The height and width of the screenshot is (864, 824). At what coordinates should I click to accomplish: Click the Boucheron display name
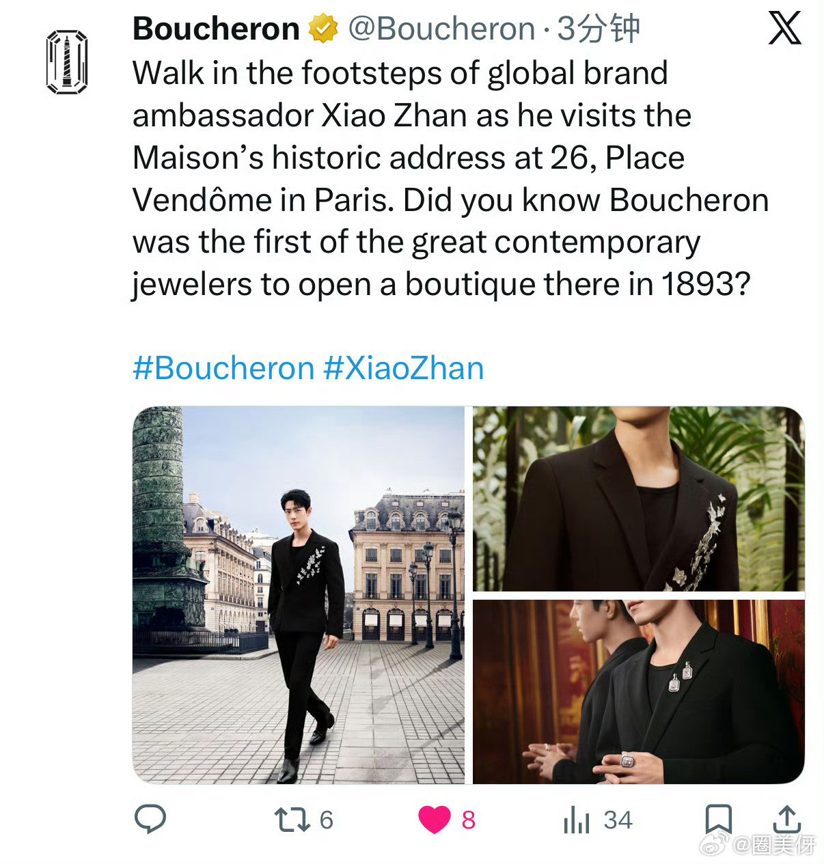pyautogui.click(x=216, y=29)
